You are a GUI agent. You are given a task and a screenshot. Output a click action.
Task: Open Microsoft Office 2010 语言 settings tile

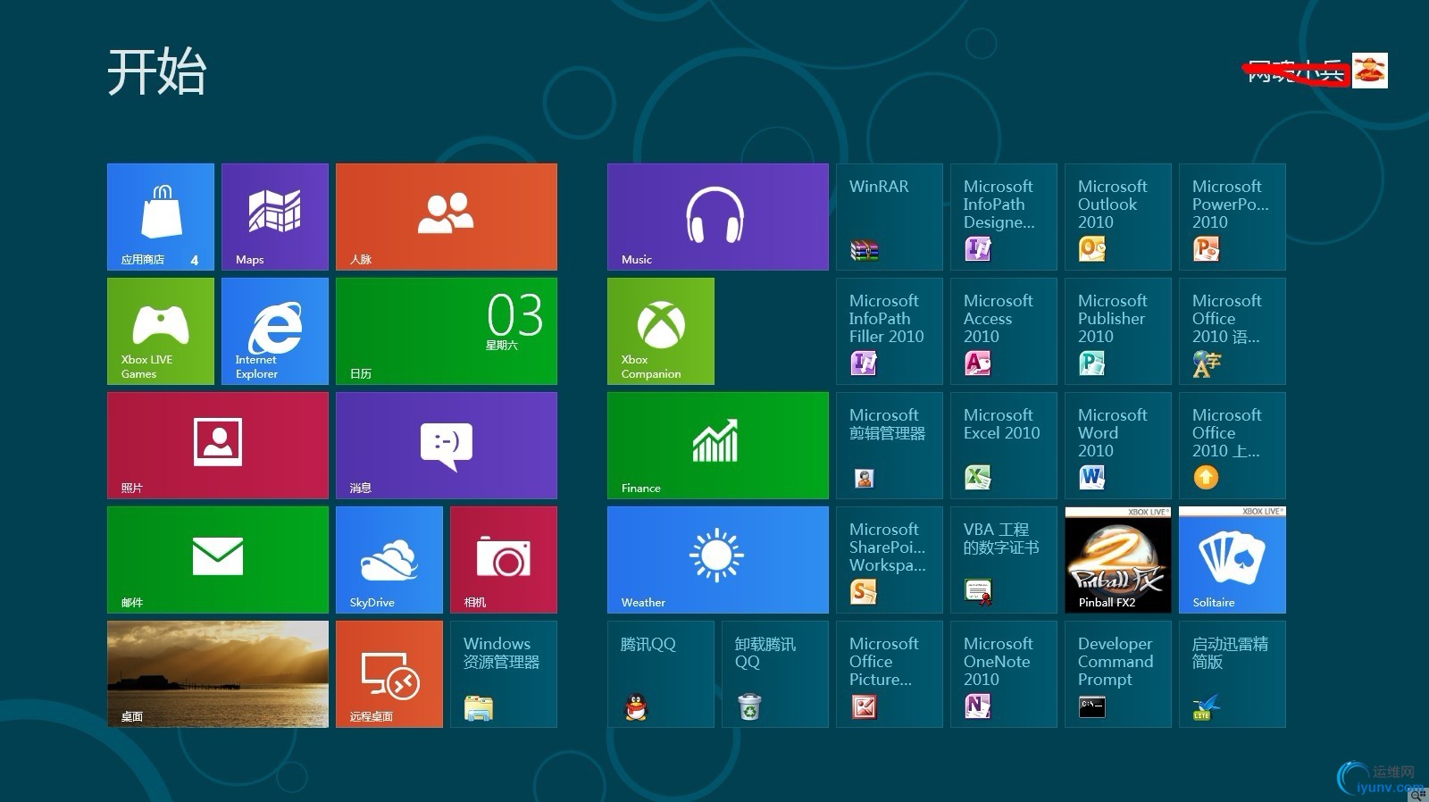pyautogui.click(x=1233, y=331)
